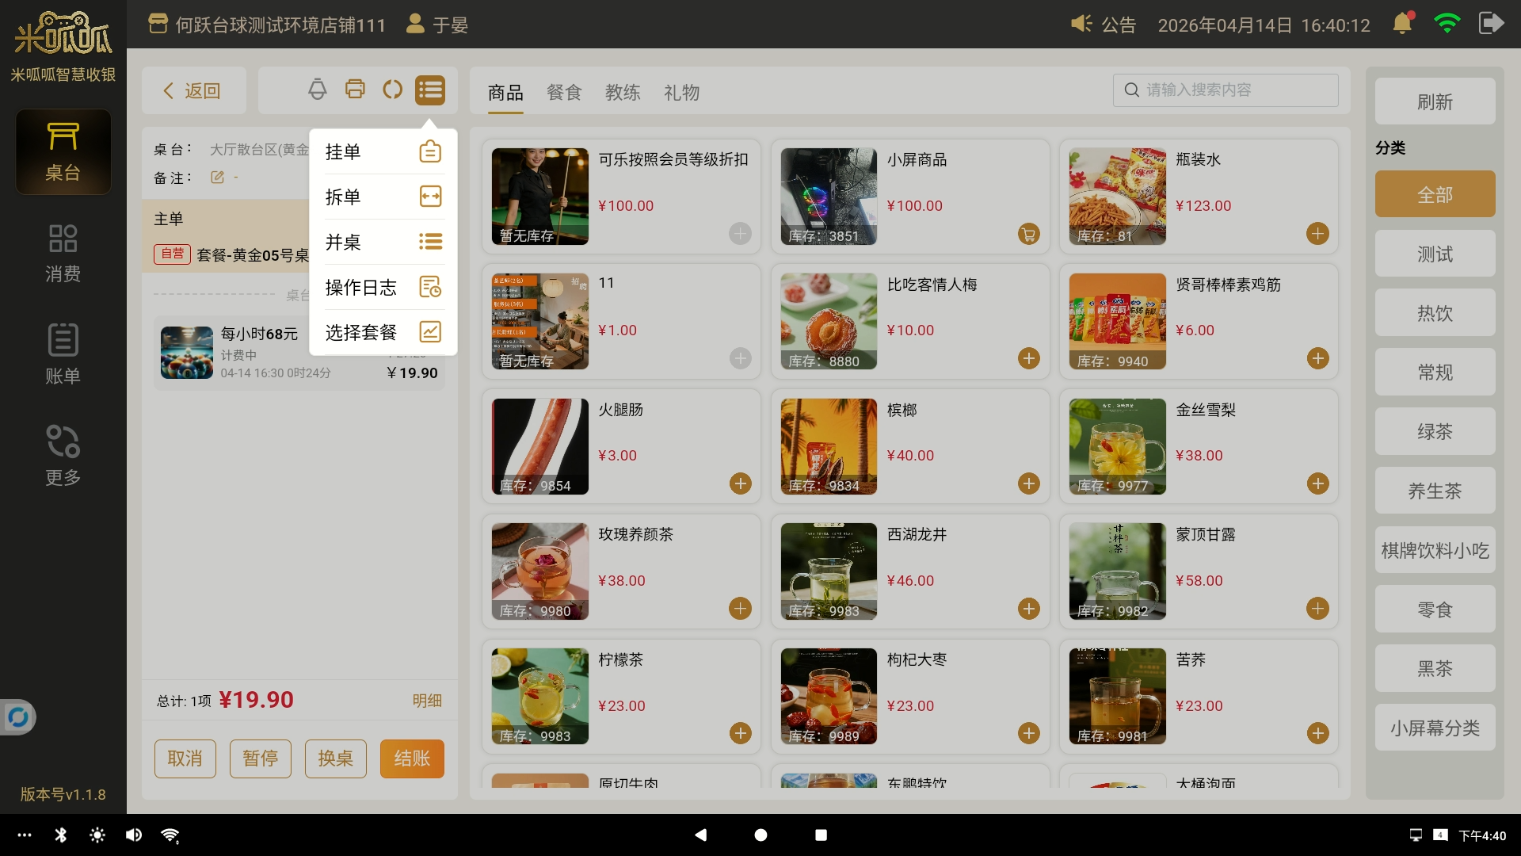
Task: Click the bell icon in the order toolbar
Action: click(317, 90)
